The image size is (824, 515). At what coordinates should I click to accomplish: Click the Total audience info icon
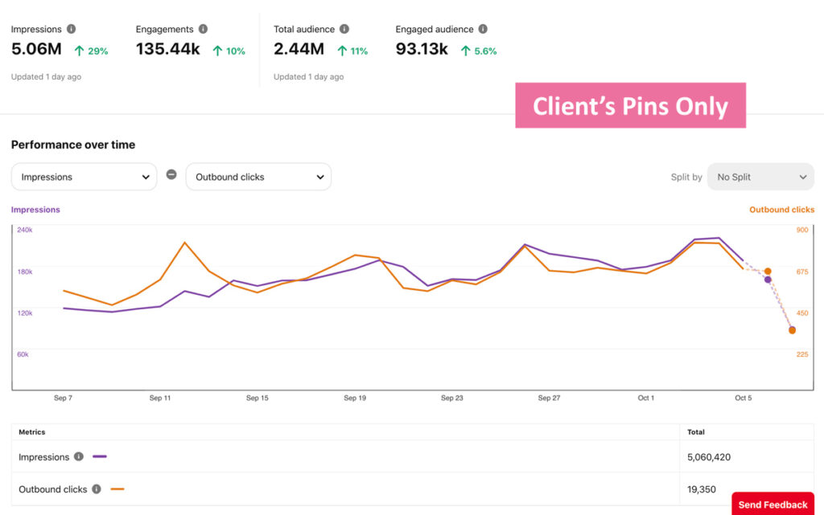tap(344, 29)
